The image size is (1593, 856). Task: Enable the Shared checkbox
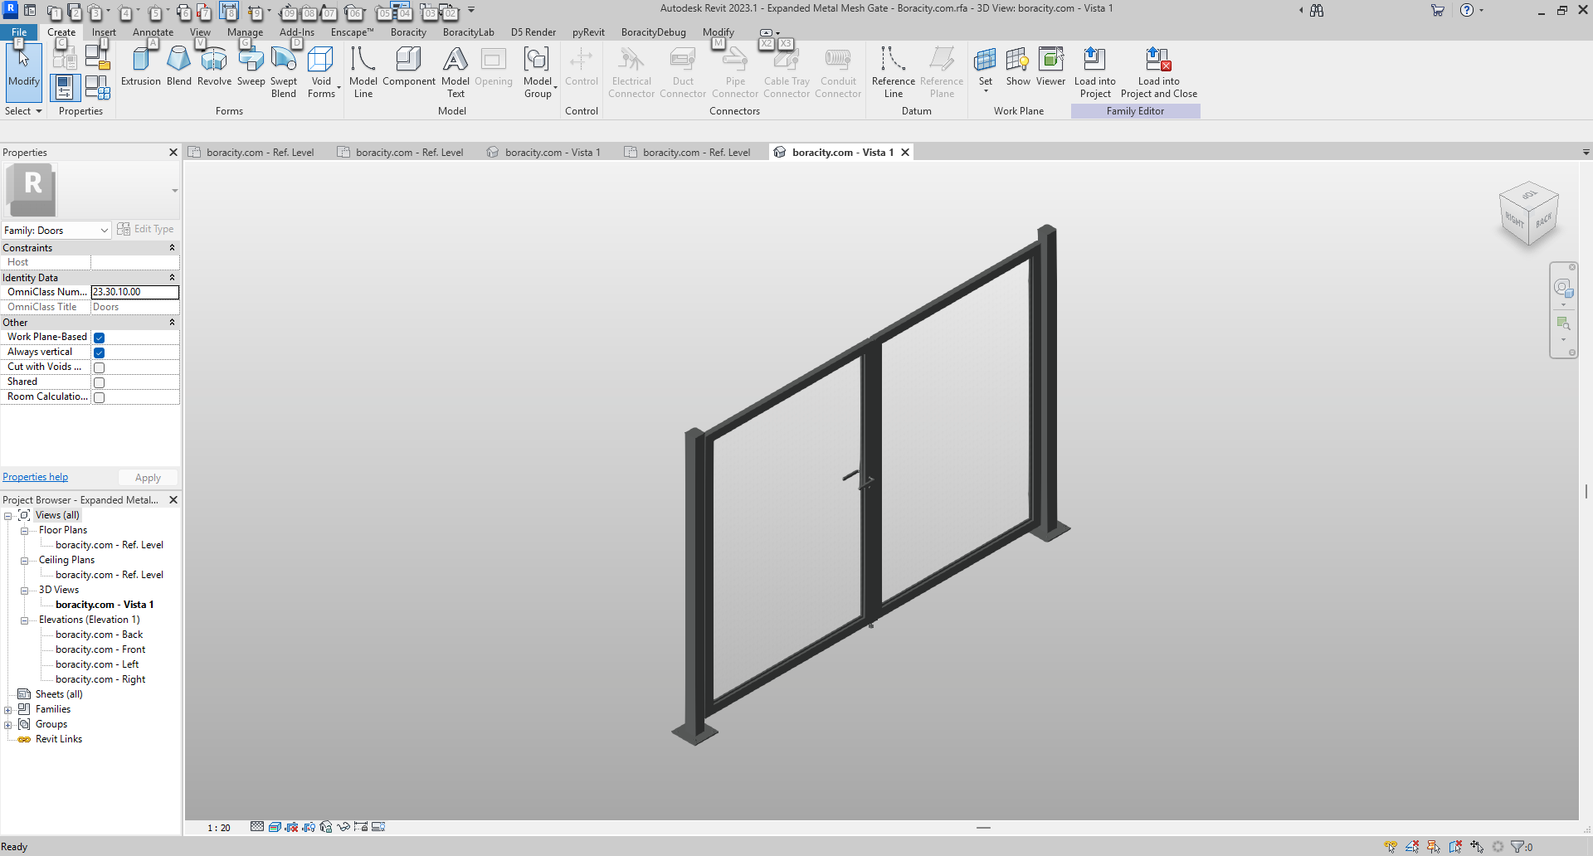pos(99,382)
